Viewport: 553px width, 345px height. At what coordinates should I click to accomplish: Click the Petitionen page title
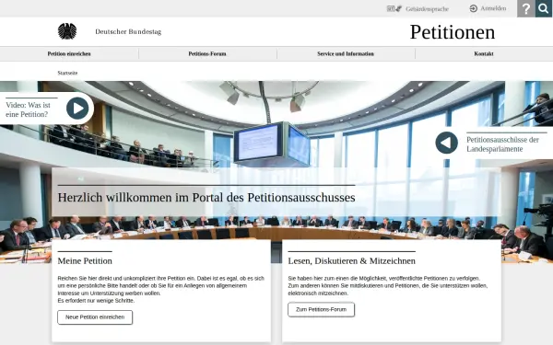pos(453,32)
